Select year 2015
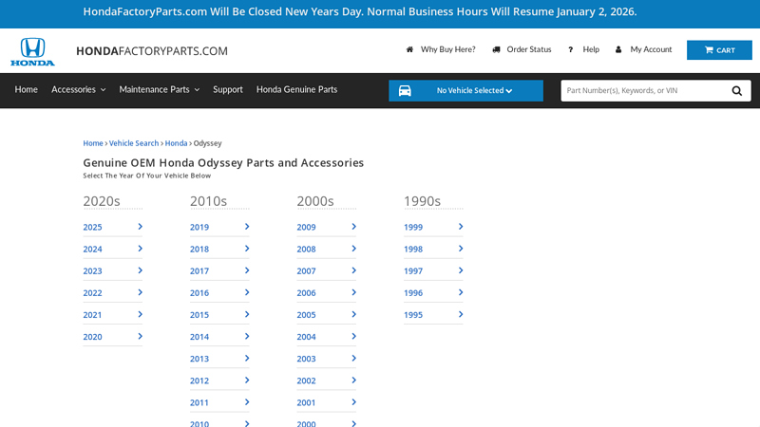This screenshot has width=760, height=427. [199, 315]
